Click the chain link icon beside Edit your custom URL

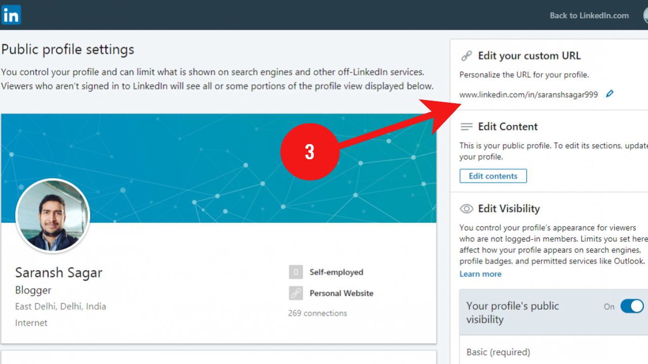coord(466,56)
